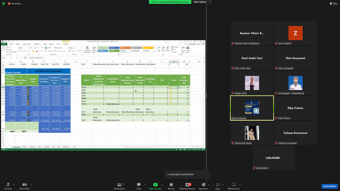Open the View Options dropdown

[202, 2]
